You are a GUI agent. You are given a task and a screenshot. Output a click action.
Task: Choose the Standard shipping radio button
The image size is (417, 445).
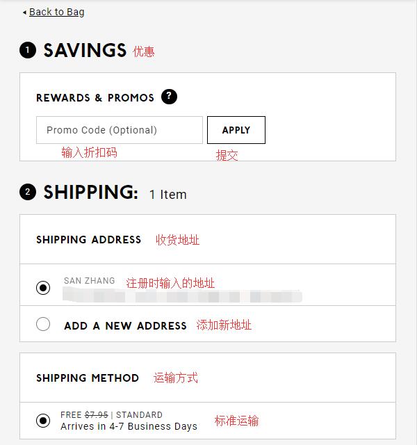tap(43, 420)
